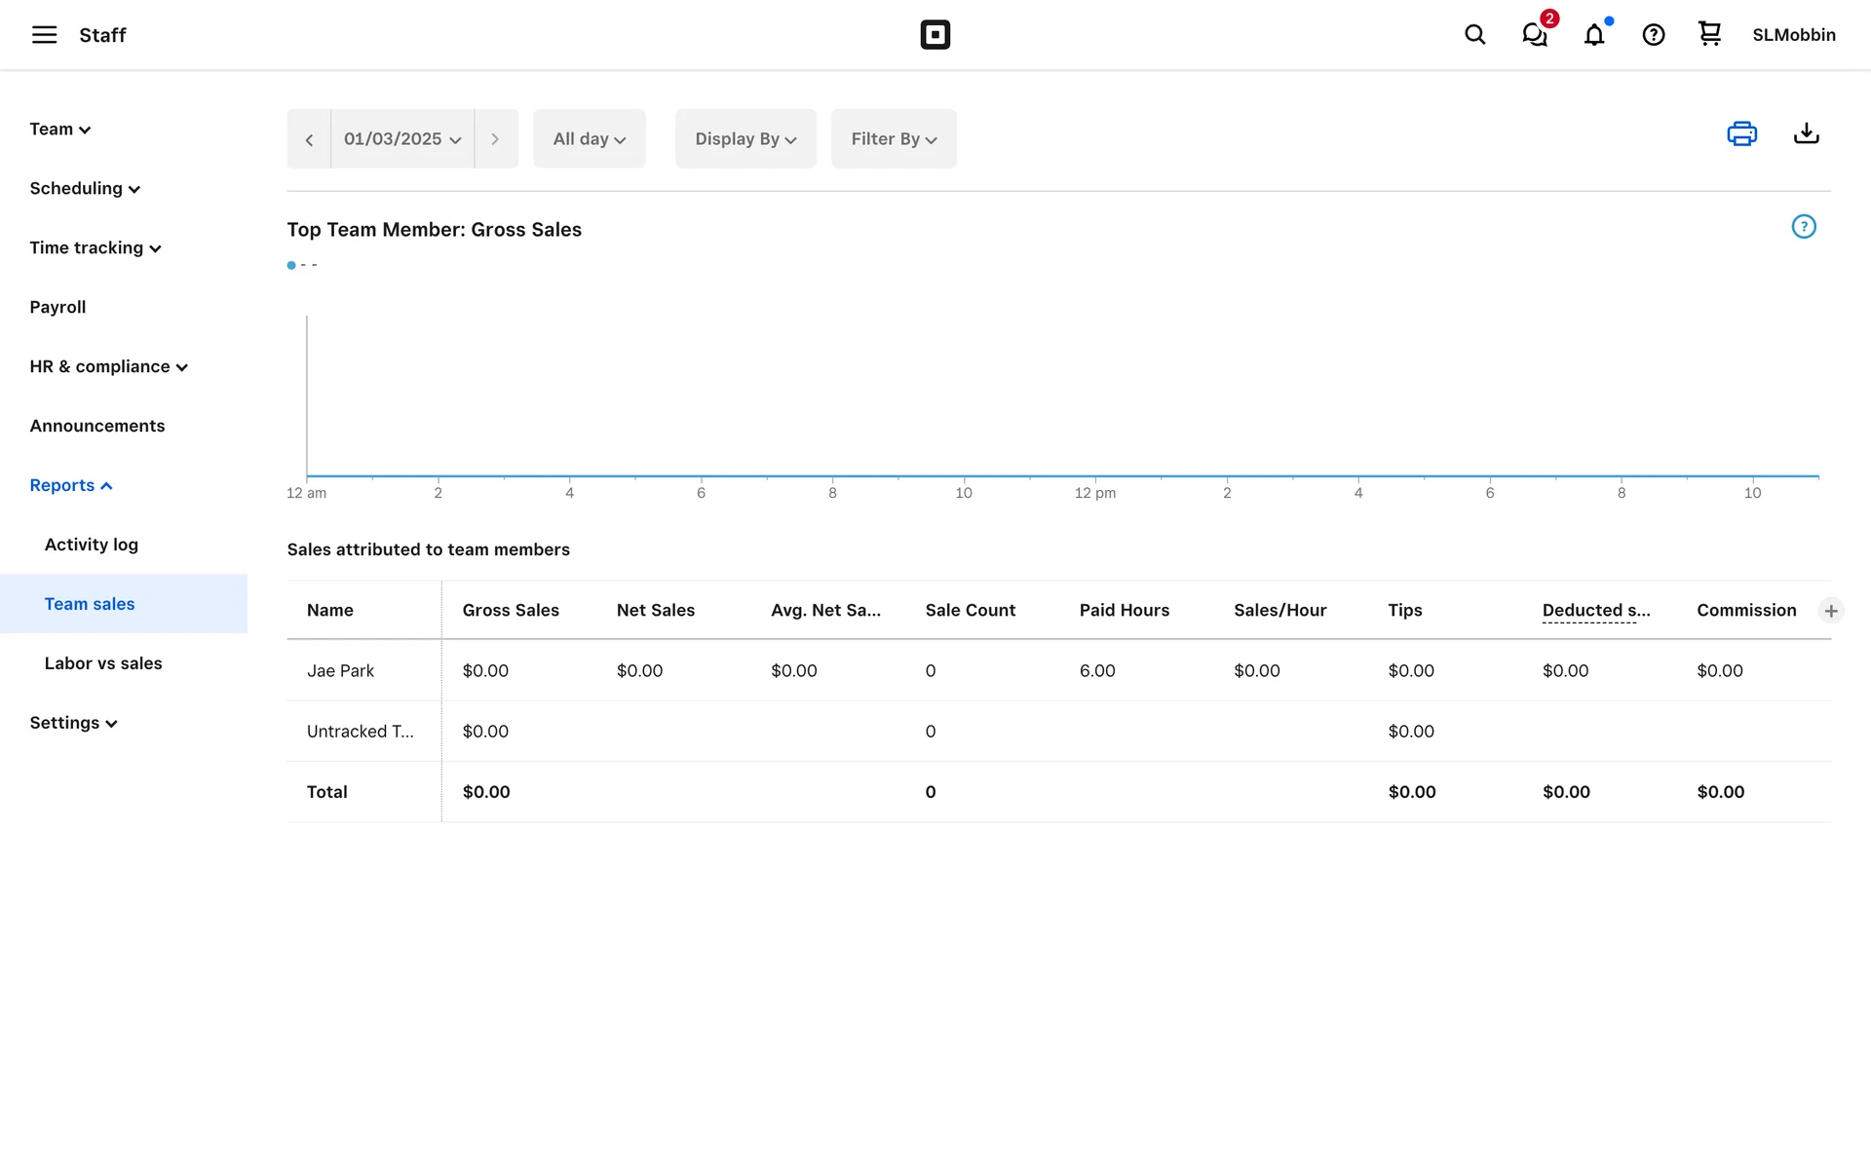Click the SLMobbin account name
This screenshot has height=1169, width=1871.
click(x=1793, y=35)
